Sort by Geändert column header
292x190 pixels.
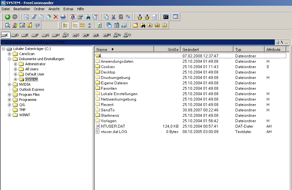[207, 50]
